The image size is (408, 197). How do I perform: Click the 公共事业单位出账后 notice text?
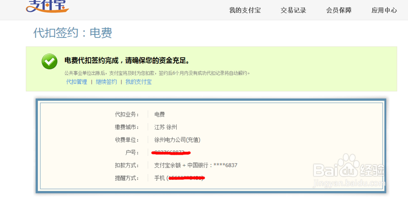(x=157, y=73)
